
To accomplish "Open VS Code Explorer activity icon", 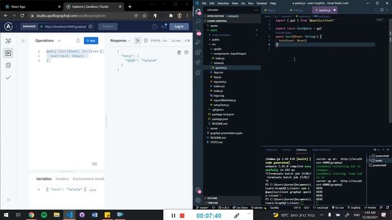I will coord(198,12).
